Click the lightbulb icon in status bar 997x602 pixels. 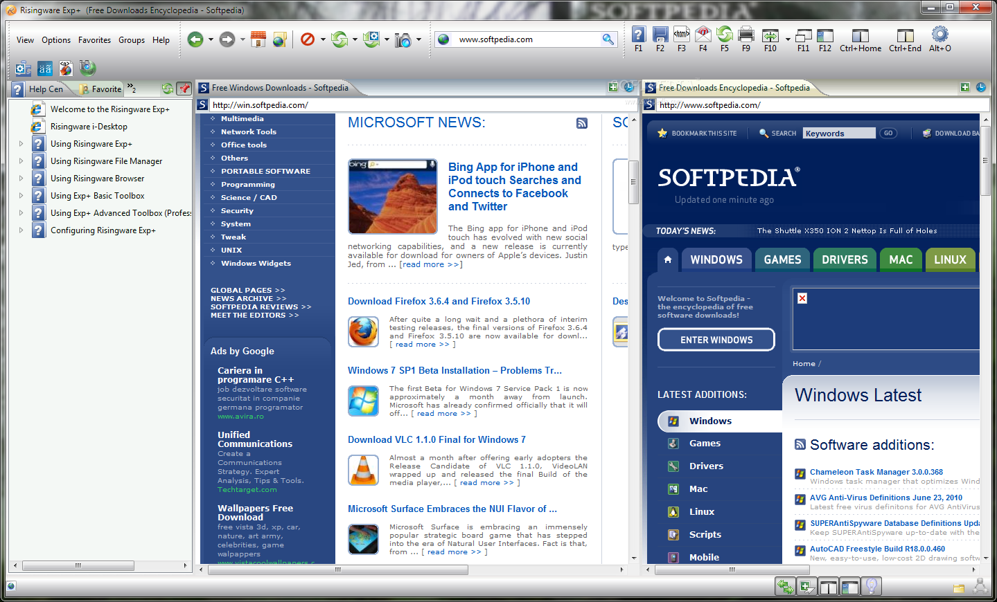coord(872,587)
